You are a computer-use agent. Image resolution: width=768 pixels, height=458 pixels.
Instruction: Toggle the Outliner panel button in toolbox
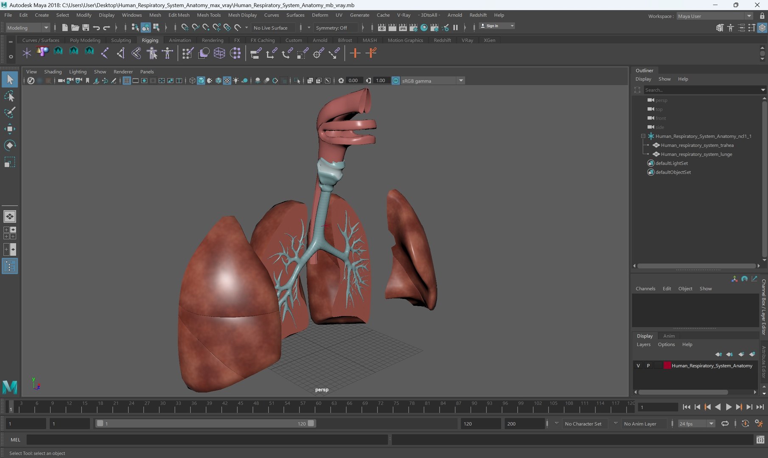tap(9, 266)
